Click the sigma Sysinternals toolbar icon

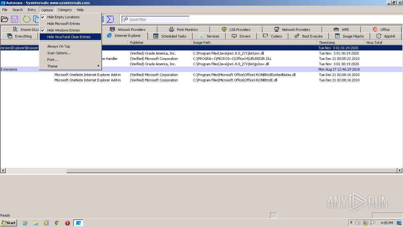pyautogui.click(x=110, y=20)
